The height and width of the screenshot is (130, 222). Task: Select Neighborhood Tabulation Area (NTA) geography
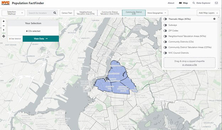coord(86,13)
